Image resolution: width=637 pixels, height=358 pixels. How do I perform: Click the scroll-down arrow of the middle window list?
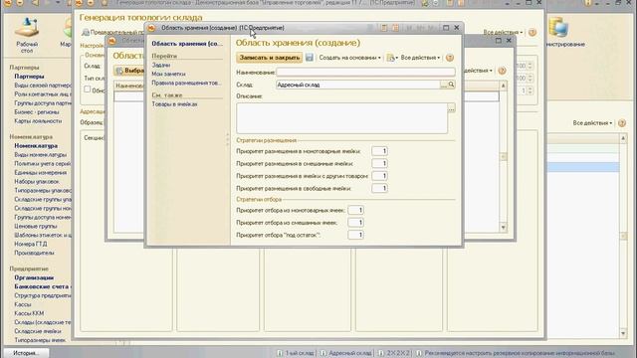point(503,228)
